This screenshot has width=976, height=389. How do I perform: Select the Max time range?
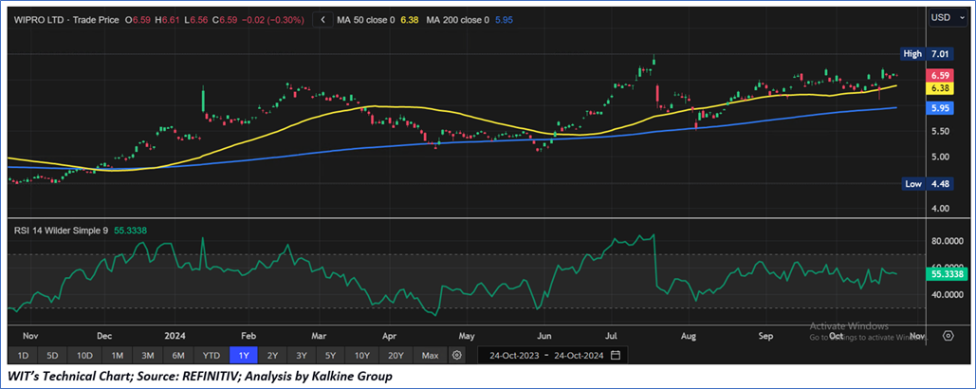coord(430,356)
